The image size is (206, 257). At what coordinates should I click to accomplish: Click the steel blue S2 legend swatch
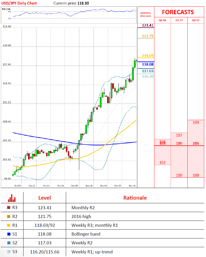(x=9, y=243)
